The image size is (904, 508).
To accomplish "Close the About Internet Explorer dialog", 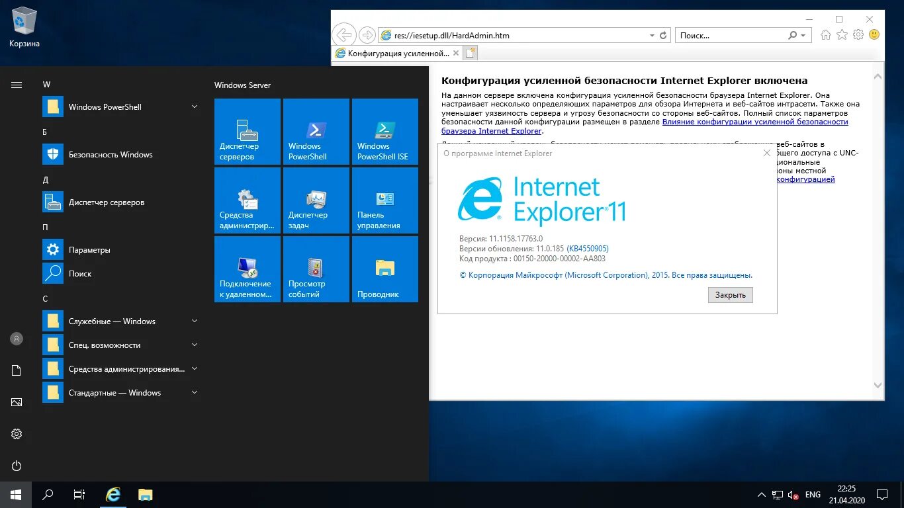I will click(x=767, y=153).
